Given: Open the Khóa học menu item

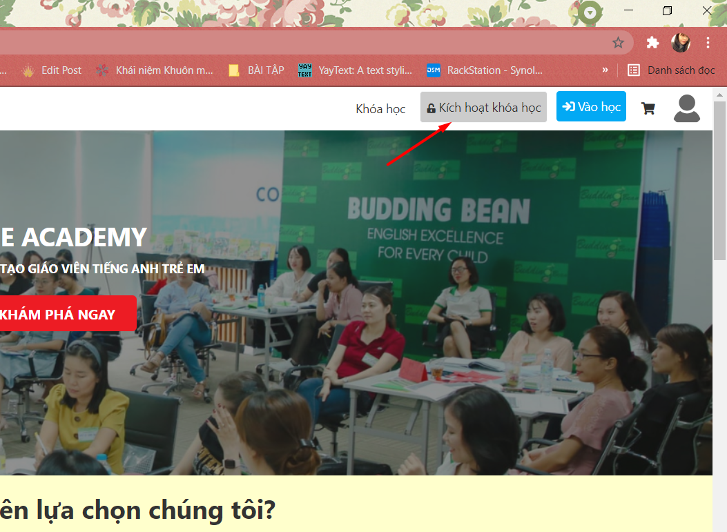Looking at the screenshot, I should click(x=380, y=109).
